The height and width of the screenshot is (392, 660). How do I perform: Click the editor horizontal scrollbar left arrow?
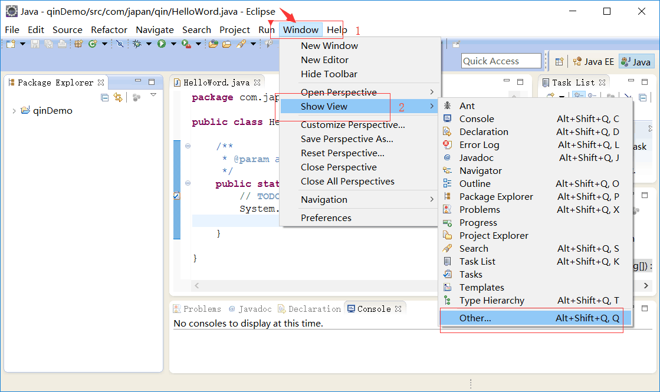[x=196, y=285]
